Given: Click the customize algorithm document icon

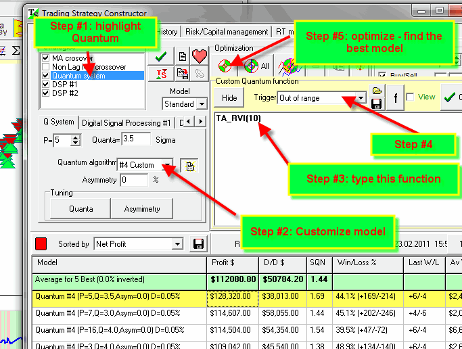Looking at the screenshot, I should pos(191,165).
